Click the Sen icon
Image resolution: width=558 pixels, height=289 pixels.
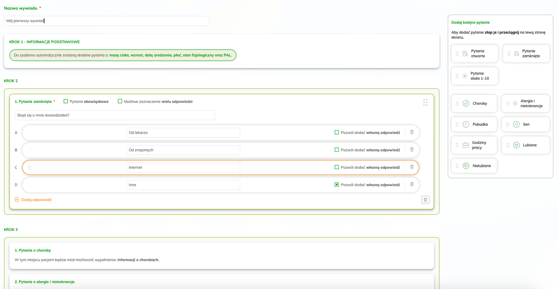[x=517, y=125]
